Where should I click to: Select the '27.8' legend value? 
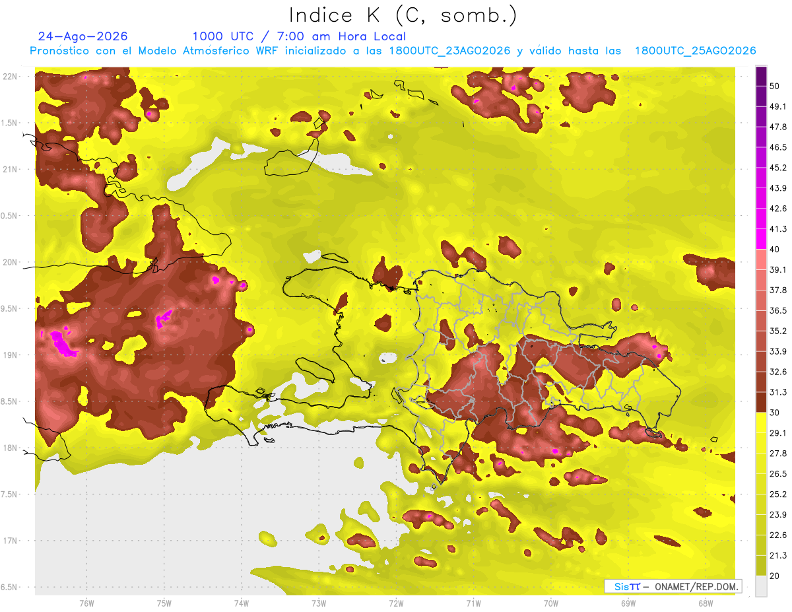coord(777,453)
